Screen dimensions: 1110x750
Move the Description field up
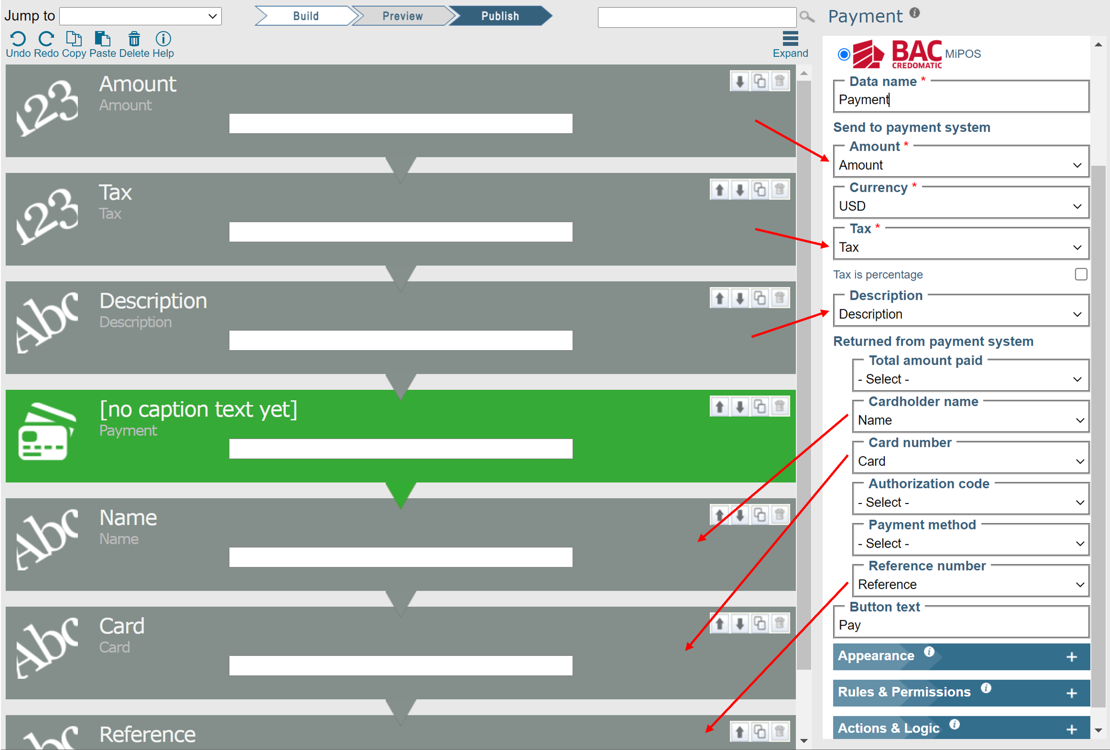click(720, 298)
